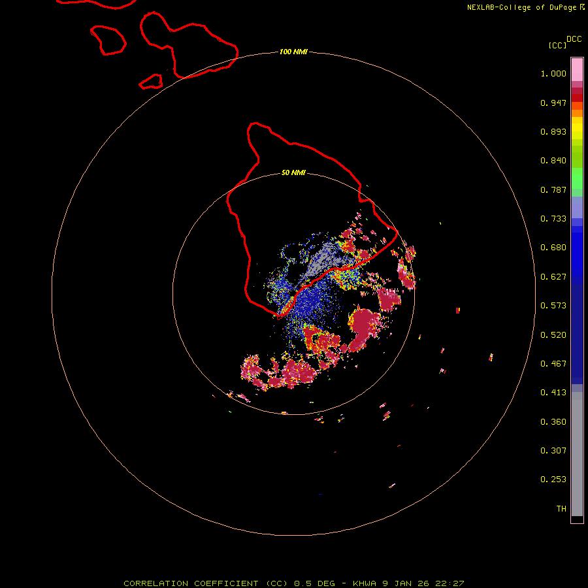The image size is (588, 588).
Task: Click the 0.733 scale value
Action: pos(553,219)
